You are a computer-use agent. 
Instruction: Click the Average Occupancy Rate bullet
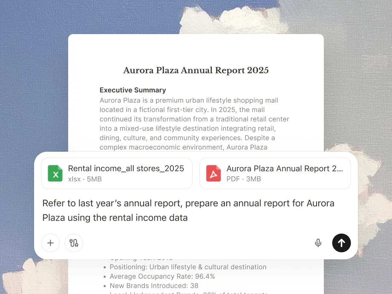pos(162,277)
